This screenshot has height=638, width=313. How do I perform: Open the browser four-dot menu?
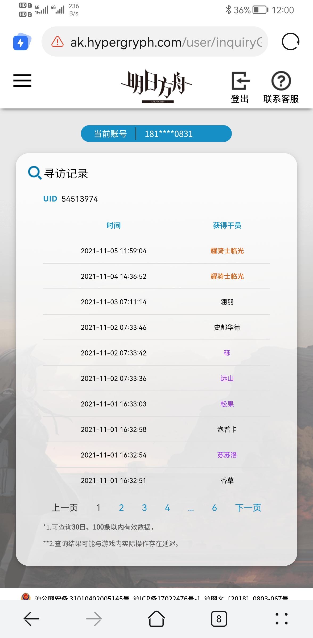pos(281,619)
